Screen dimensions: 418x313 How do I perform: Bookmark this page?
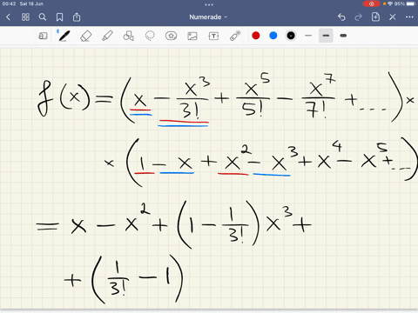point(59,17)
